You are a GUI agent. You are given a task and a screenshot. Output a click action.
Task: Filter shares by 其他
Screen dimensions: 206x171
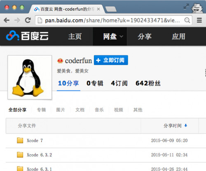[138, 110]
